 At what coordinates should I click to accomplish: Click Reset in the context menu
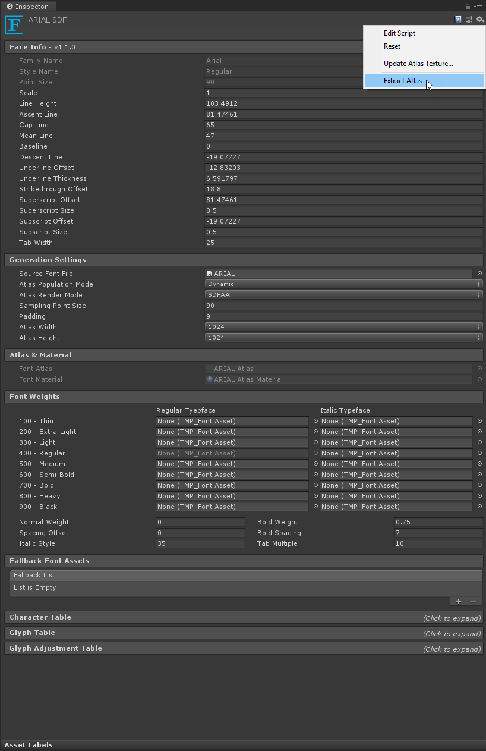(392, 46)
